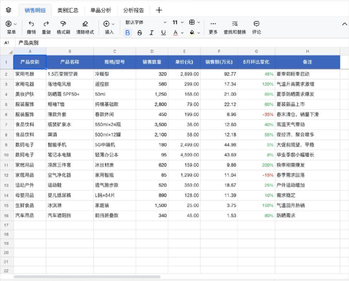Toggle underline formatting
Viewport: 349px width, 281px height.
(x=164, y=33)
